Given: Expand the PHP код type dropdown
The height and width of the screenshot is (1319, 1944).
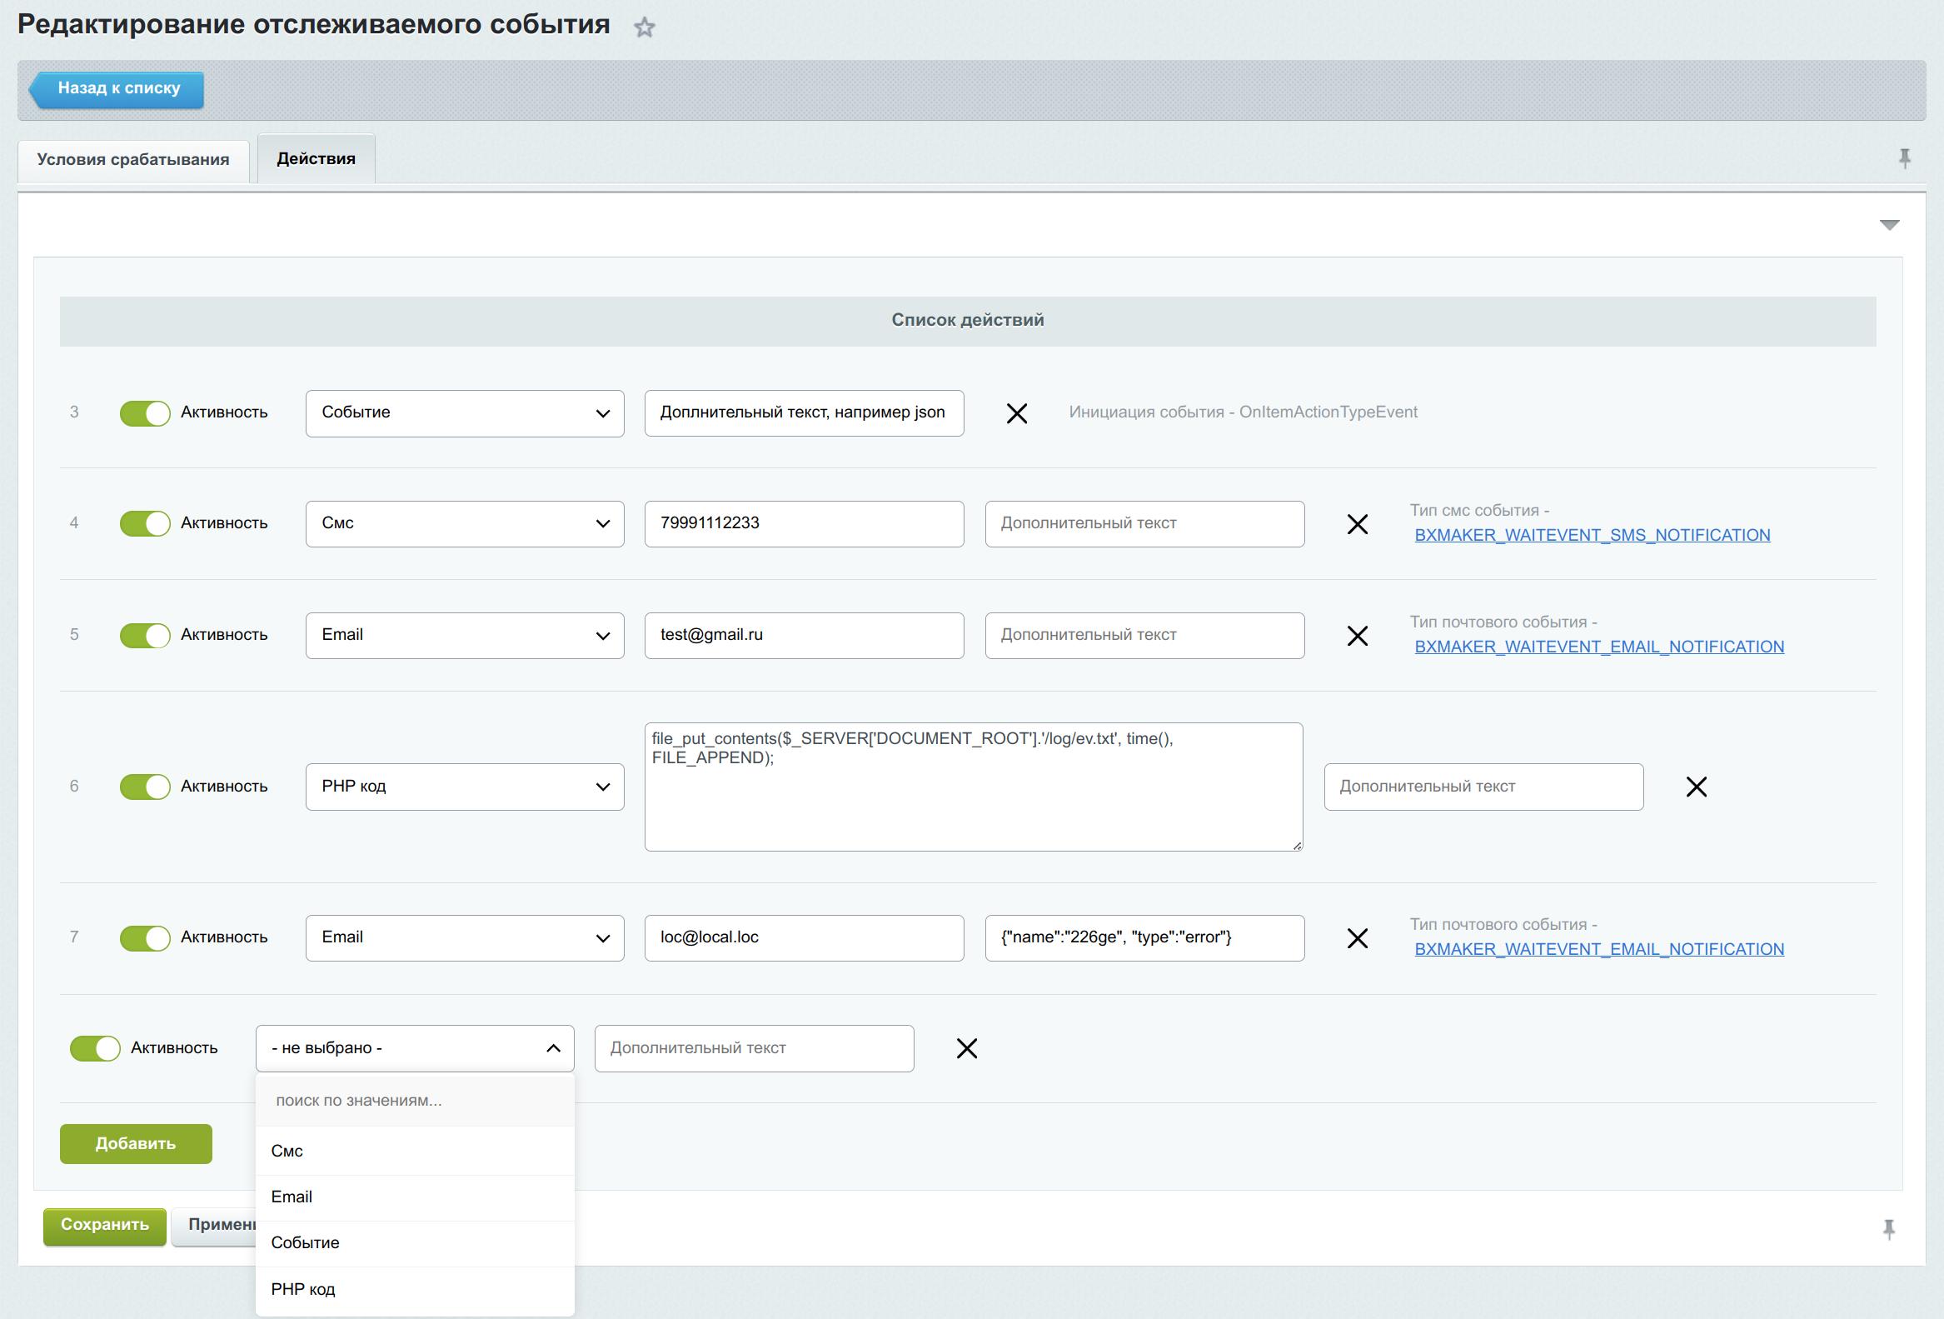Looking at the screenshot, I should tap(464, 787).
